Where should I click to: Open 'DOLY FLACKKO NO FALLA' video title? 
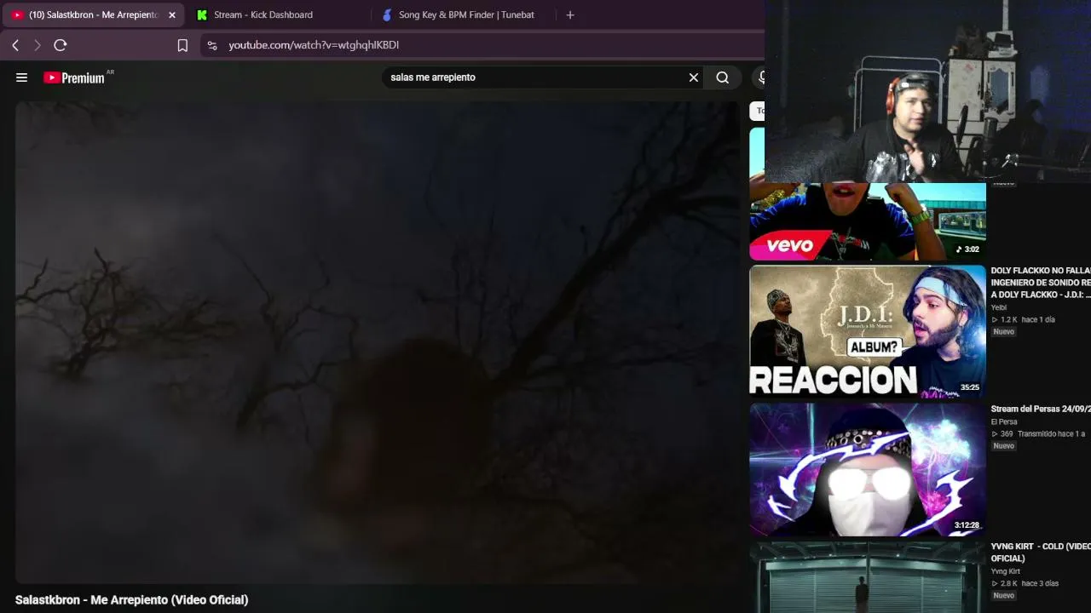(1041, 283)
